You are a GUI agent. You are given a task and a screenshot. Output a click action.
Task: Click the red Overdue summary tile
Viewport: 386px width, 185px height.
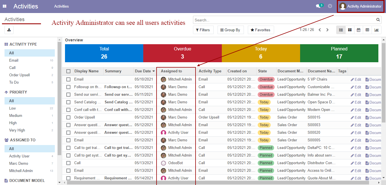tap(183, 53)
